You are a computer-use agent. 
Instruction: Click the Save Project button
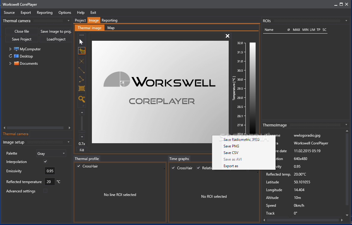coord(22,39)
